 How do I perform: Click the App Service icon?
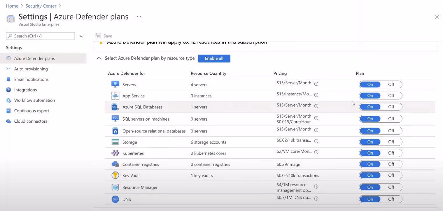(x=115, y=96)
